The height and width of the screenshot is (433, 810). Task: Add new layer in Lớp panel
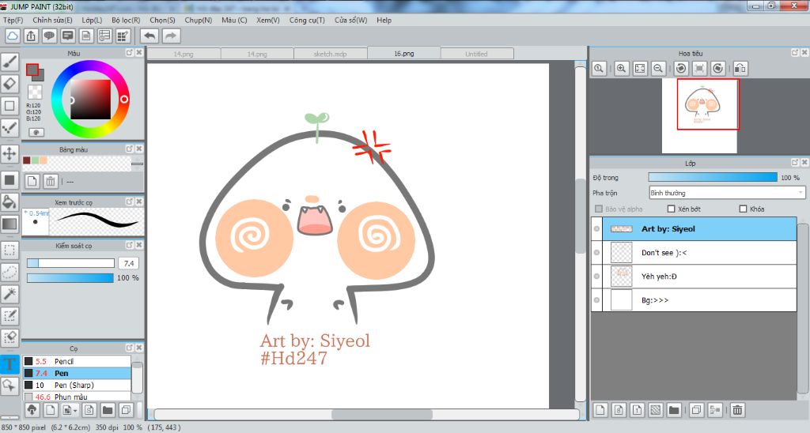point(600,410)
